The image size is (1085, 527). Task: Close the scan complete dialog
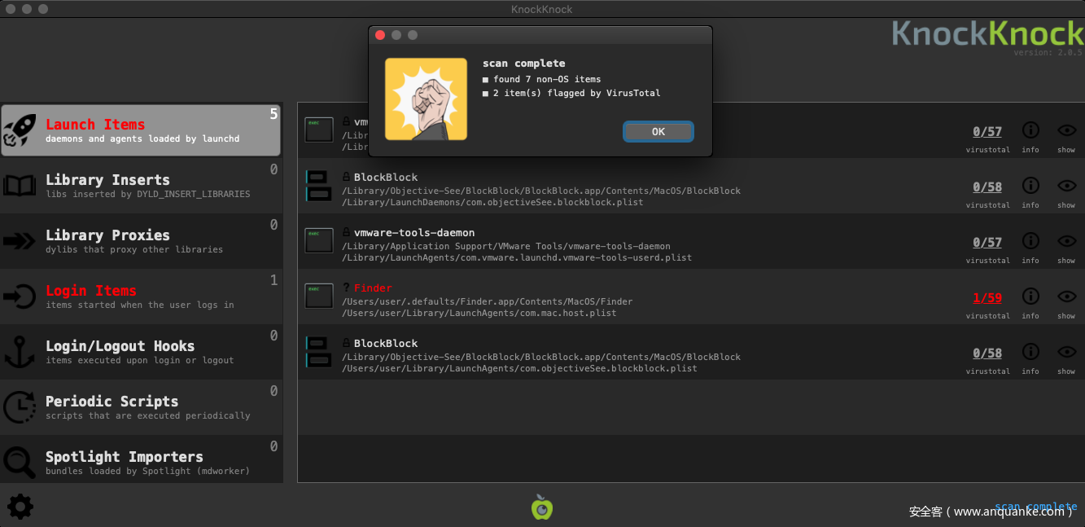click(379, 35)
